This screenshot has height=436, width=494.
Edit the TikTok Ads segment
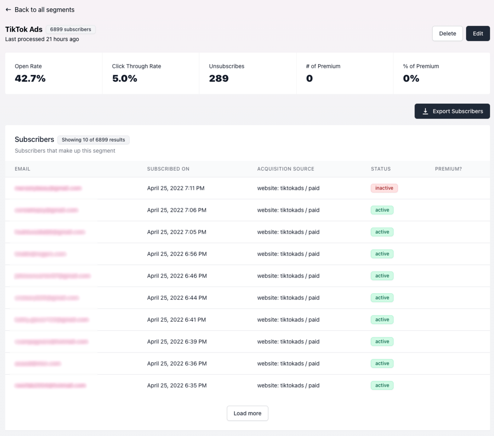(x=478, y=34)
